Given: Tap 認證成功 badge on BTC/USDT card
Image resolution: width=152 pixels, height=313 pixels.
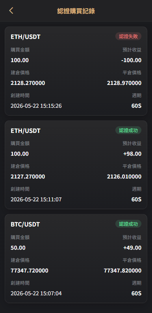Looking at the screenshot, I should 128,224.
